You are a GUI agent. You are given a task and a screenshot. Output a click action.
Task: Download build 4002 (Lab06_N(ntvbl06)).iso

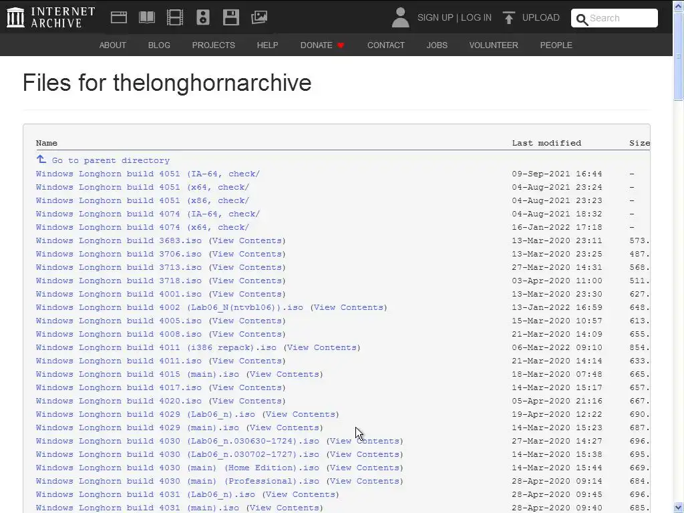[x=169, y=307]
